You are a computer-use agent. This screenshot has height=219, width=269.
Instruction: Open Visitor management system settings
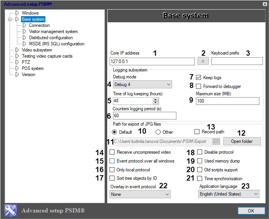(x=53, y=32)
